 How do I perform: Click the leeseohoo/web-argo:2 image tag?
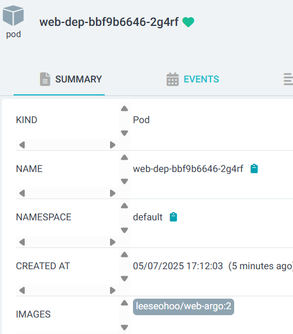tap(184, 307)
